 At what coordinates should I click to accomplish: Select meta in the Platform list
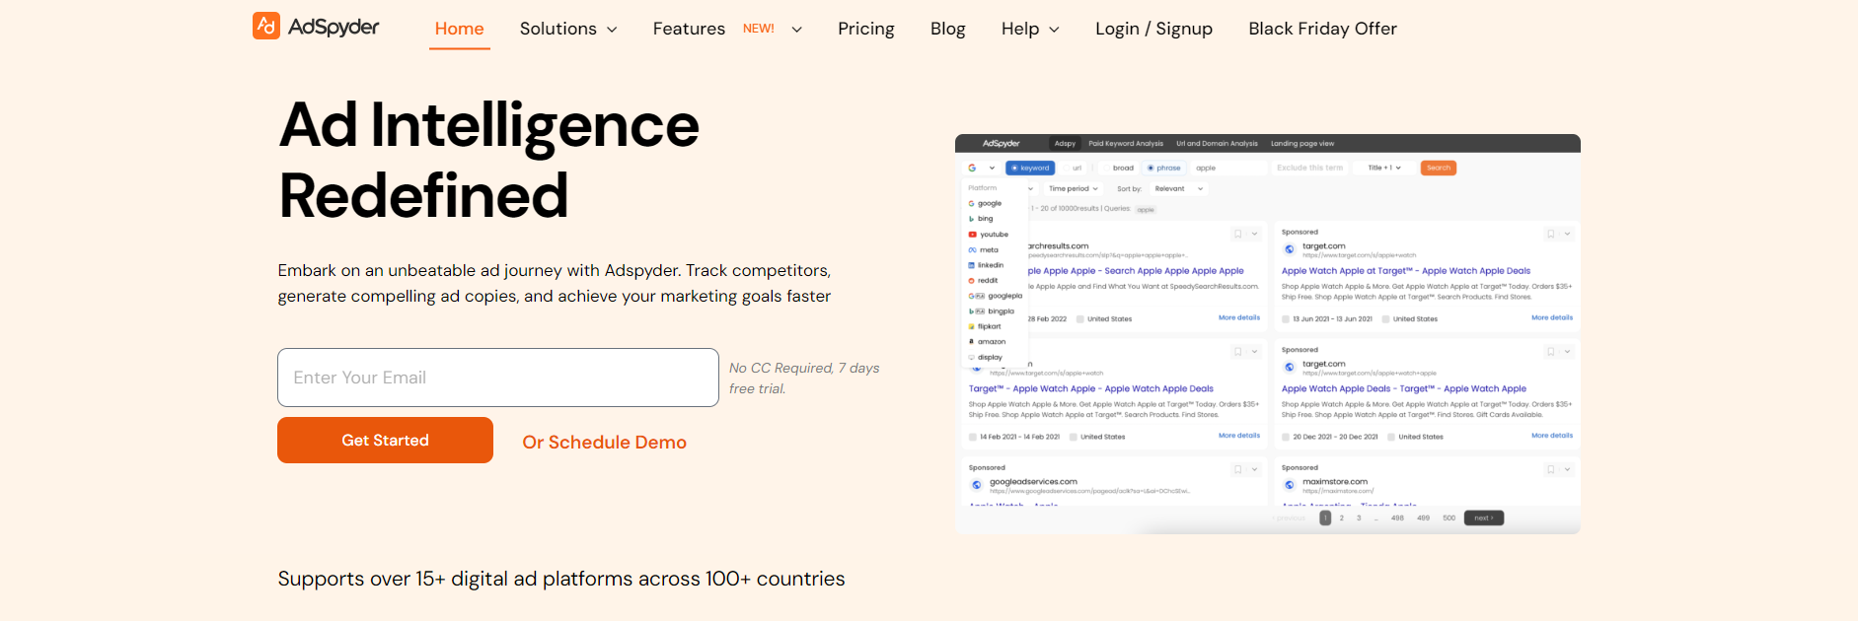tap(984, 250)
